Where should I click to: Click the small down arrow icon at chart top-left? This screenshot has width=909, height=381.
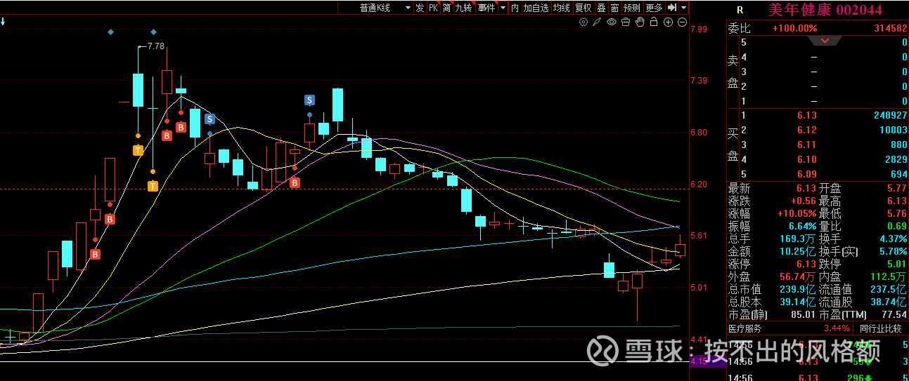[3, 22]
